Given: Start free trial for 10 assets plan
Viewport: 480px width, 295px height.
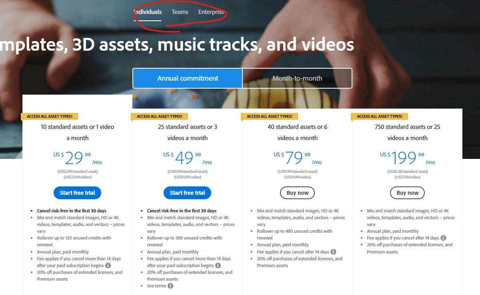Looking at the screenshot, I should 77,193.
